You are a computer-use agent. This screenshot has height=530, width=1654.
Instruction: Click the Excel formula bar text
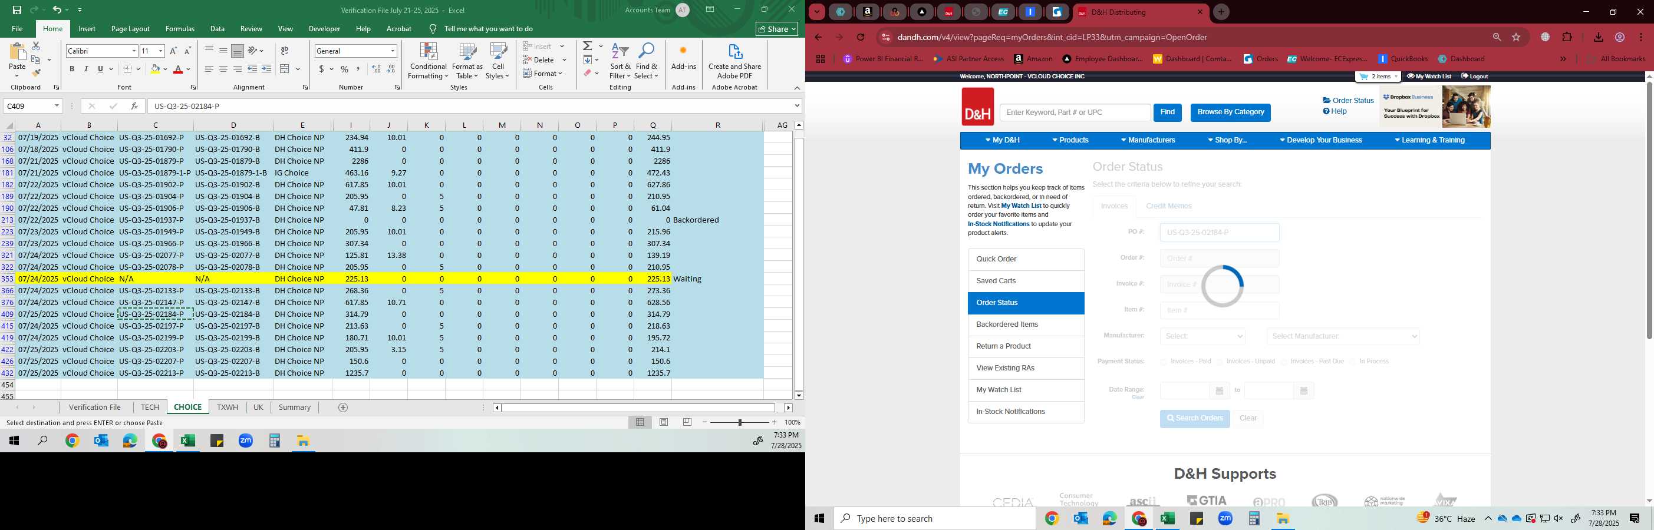186,106
